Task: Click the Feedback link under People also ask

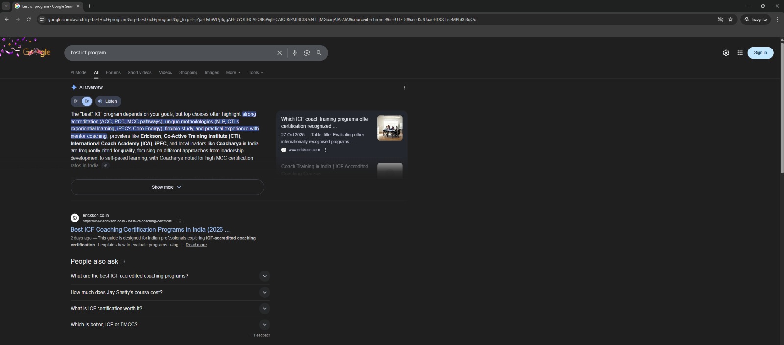Action: [x=262, y=335]
